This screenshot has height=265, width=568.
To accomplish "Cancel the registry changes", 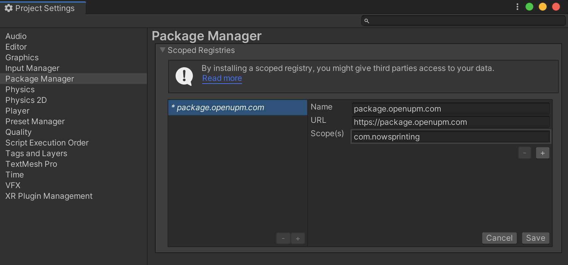I will pos(499,238).
